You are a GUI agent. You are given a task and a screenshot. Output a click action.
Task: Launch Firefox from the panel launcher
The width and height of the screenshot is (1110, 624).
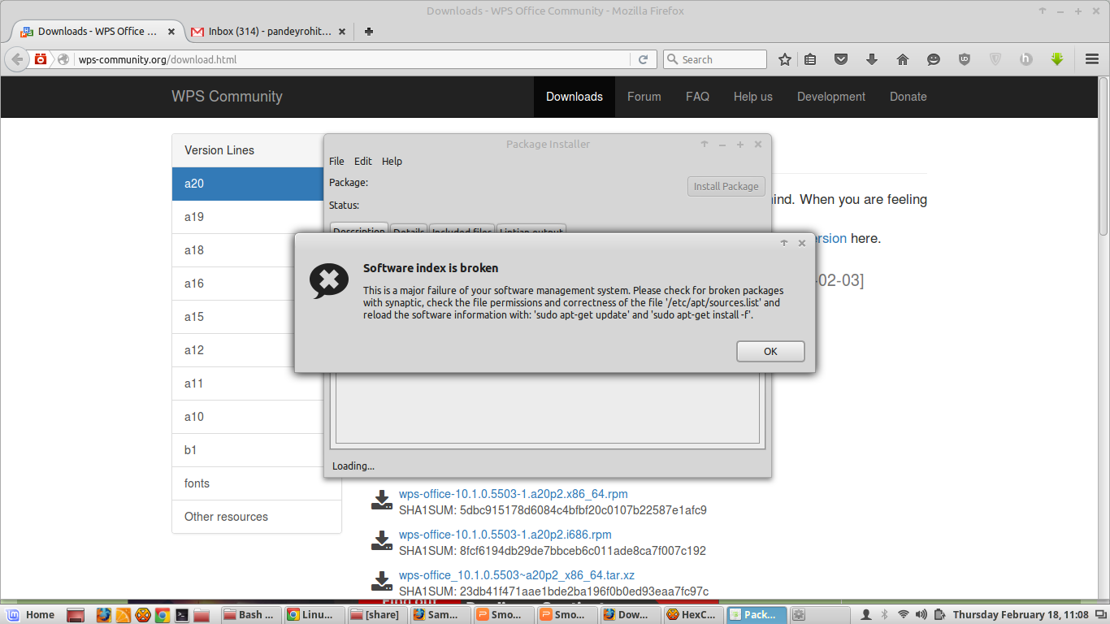coord(103,615)
